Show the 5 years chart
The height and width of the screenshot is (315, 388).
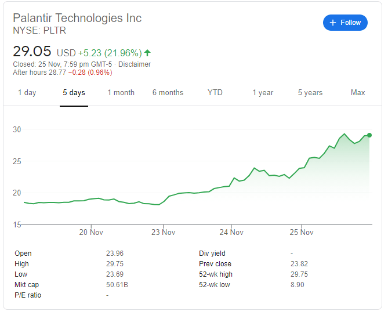[x=310, y=93]
